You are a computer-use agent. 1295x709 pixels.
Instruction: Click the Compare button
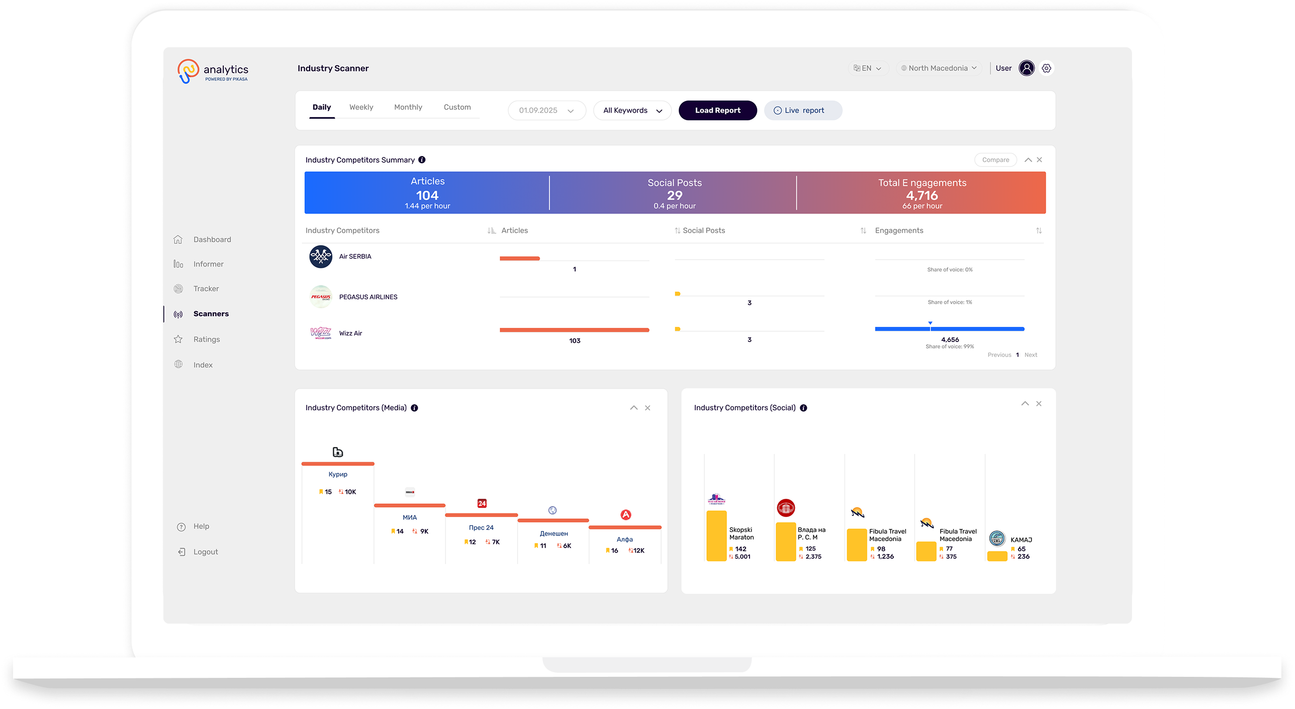tap(995, 160)
